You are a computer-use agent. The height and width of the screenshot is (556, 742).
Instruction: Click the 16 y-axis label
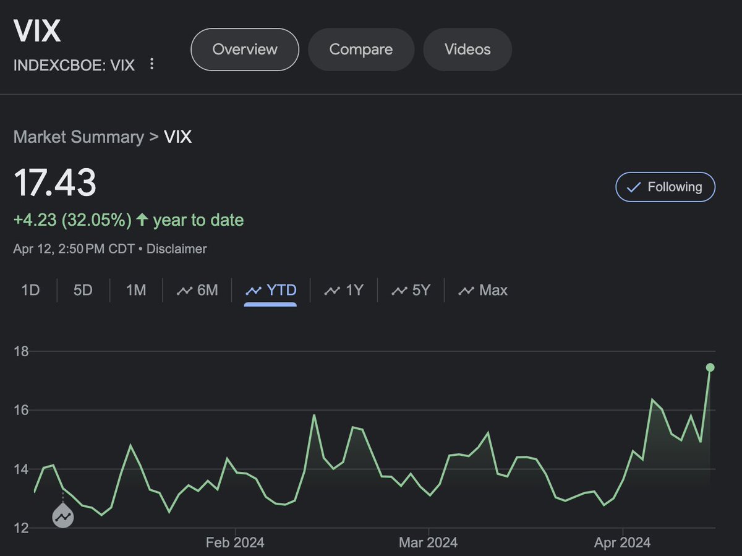coord(21,410)
